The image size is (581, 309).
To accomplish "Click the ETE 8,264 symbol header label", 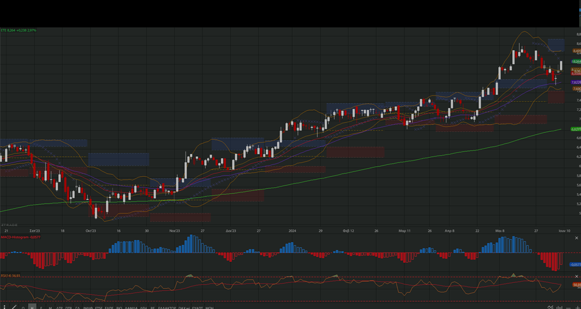I will click(x=18, y=30).
